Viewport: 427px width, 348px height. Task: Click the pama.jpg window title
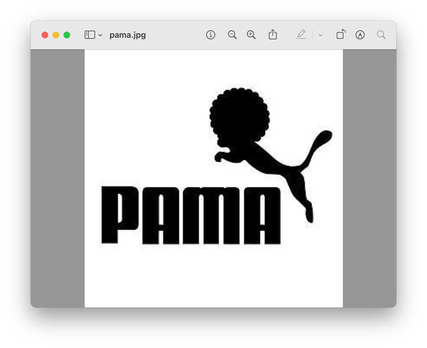tap(128, 35)
